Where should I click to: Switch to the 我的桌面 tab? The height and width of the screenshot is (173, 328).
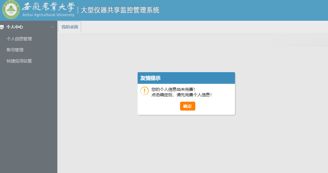(x=70, y=27)
